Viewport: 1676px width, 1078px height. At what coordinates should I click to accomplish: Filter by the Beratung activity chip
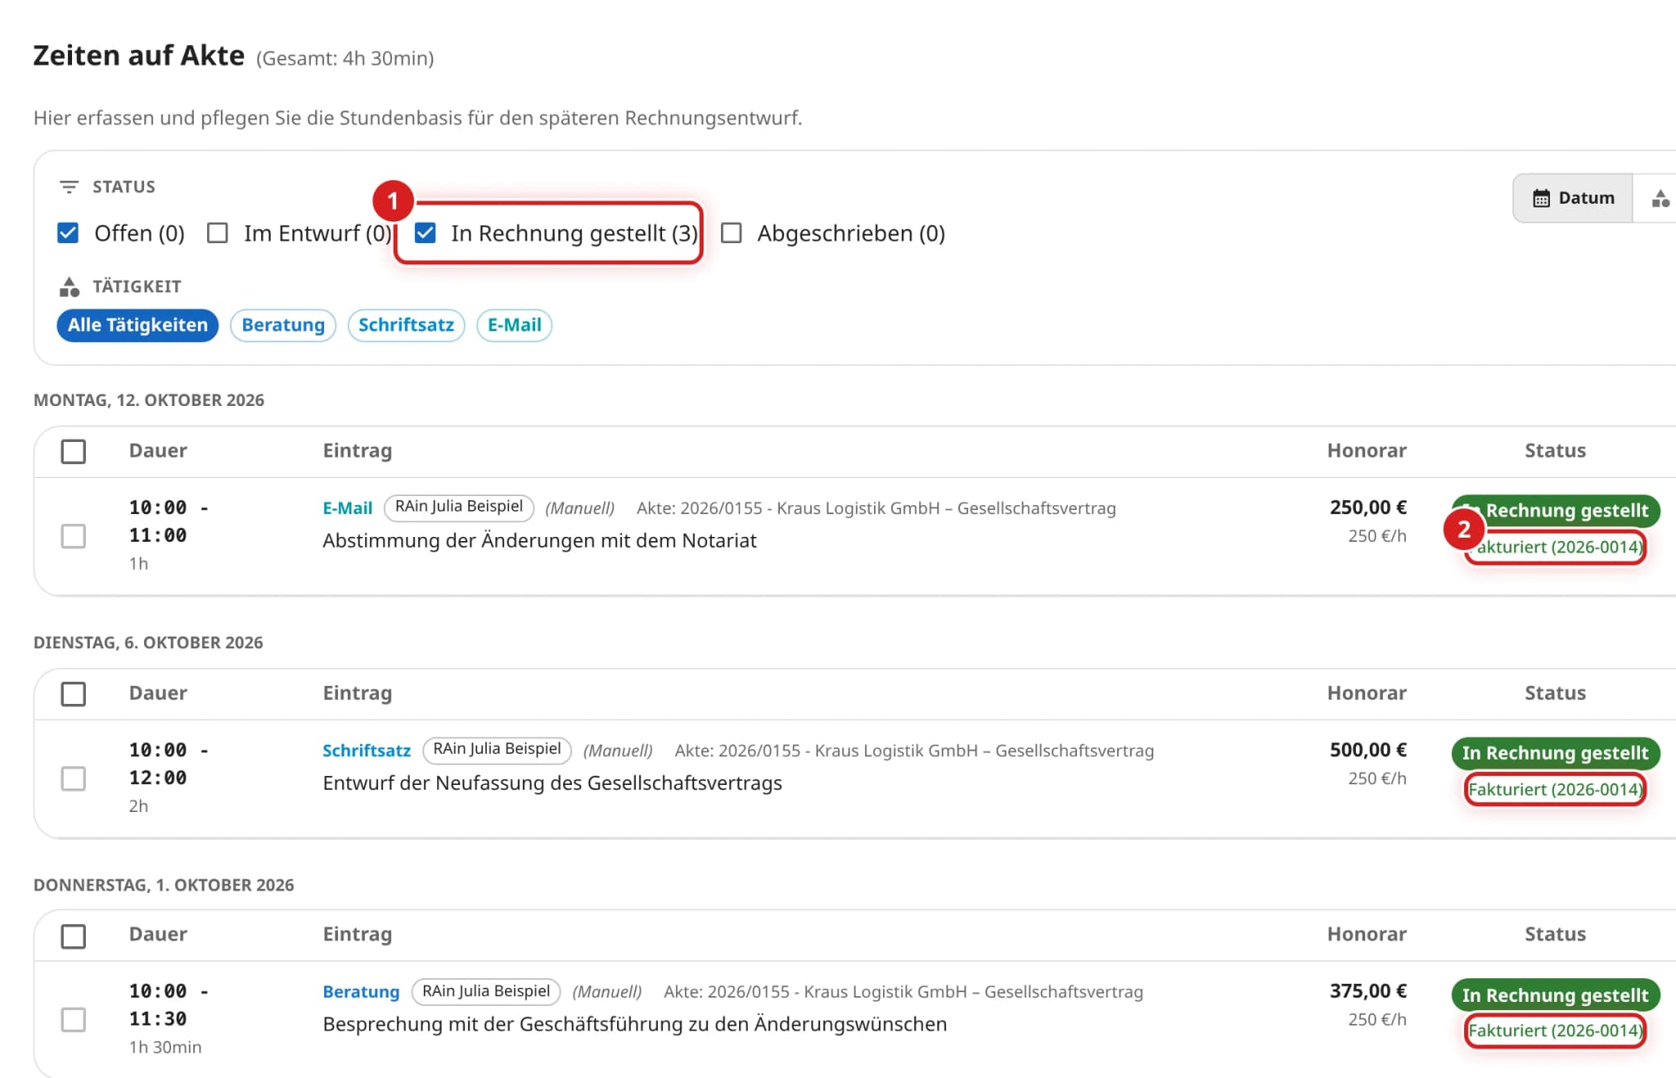(283, 325)
